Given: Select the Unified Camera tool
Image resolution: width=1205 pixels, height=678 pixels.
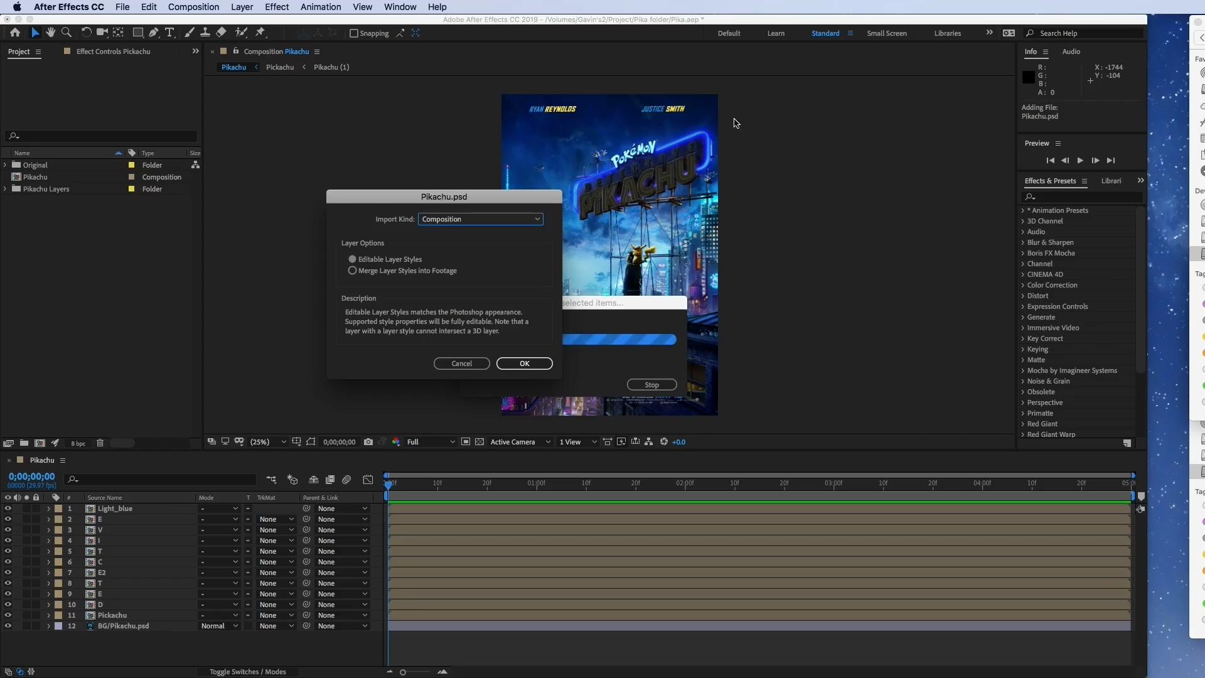Looking at the screenshot, I should 102,33.
